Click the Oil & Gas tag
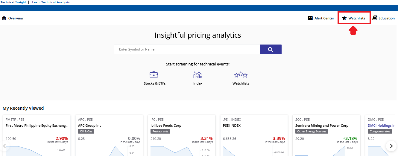This screenshot has height=156, width=398. (86, 131)
